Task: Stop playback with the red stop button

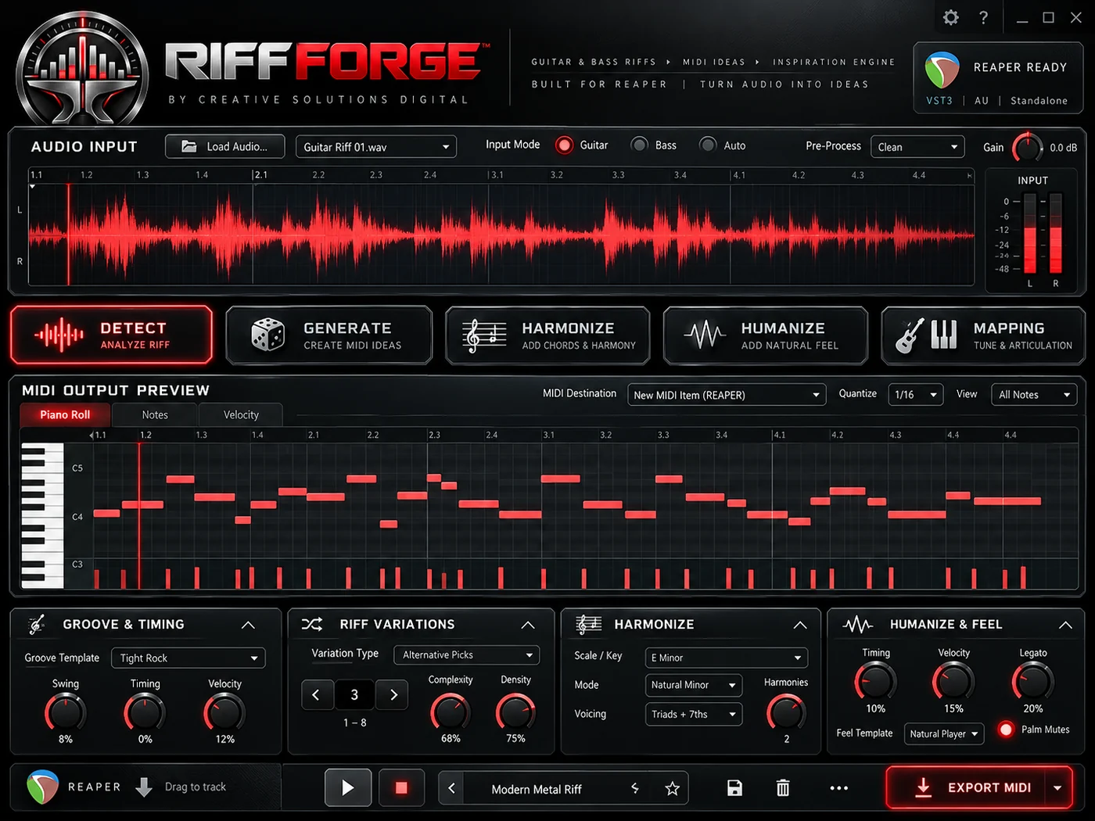Action: coord(401,787)
